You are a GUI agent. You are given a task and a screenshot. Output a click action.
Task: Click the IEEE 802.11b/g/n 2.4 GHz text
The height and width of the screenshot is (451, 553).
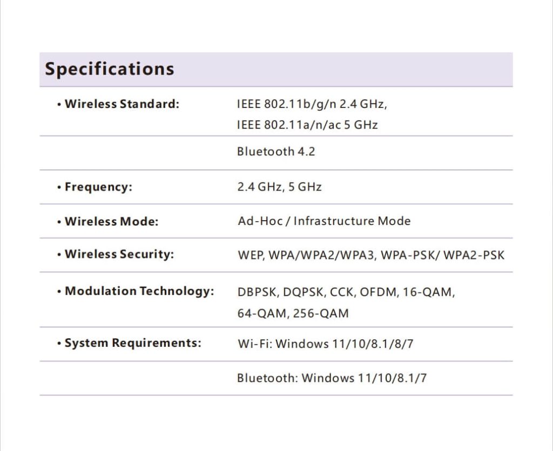coord(312,104)
